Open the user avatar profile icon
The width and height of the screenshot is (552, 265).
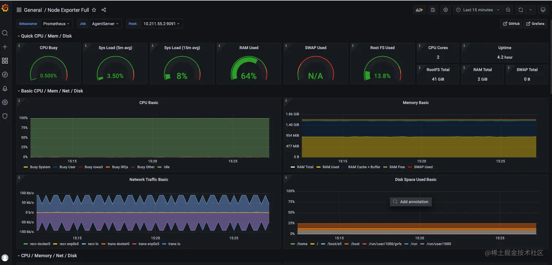point(5,258)
